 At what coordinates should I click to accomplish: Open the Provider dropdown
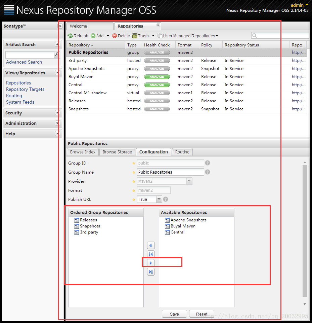189,181
